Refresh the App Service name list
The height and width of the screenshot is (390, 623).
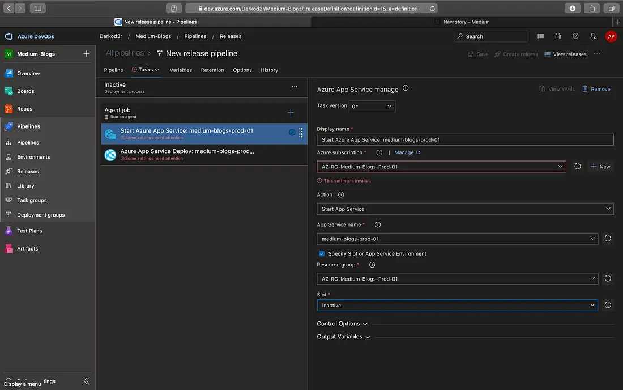[x=608, y=239]
